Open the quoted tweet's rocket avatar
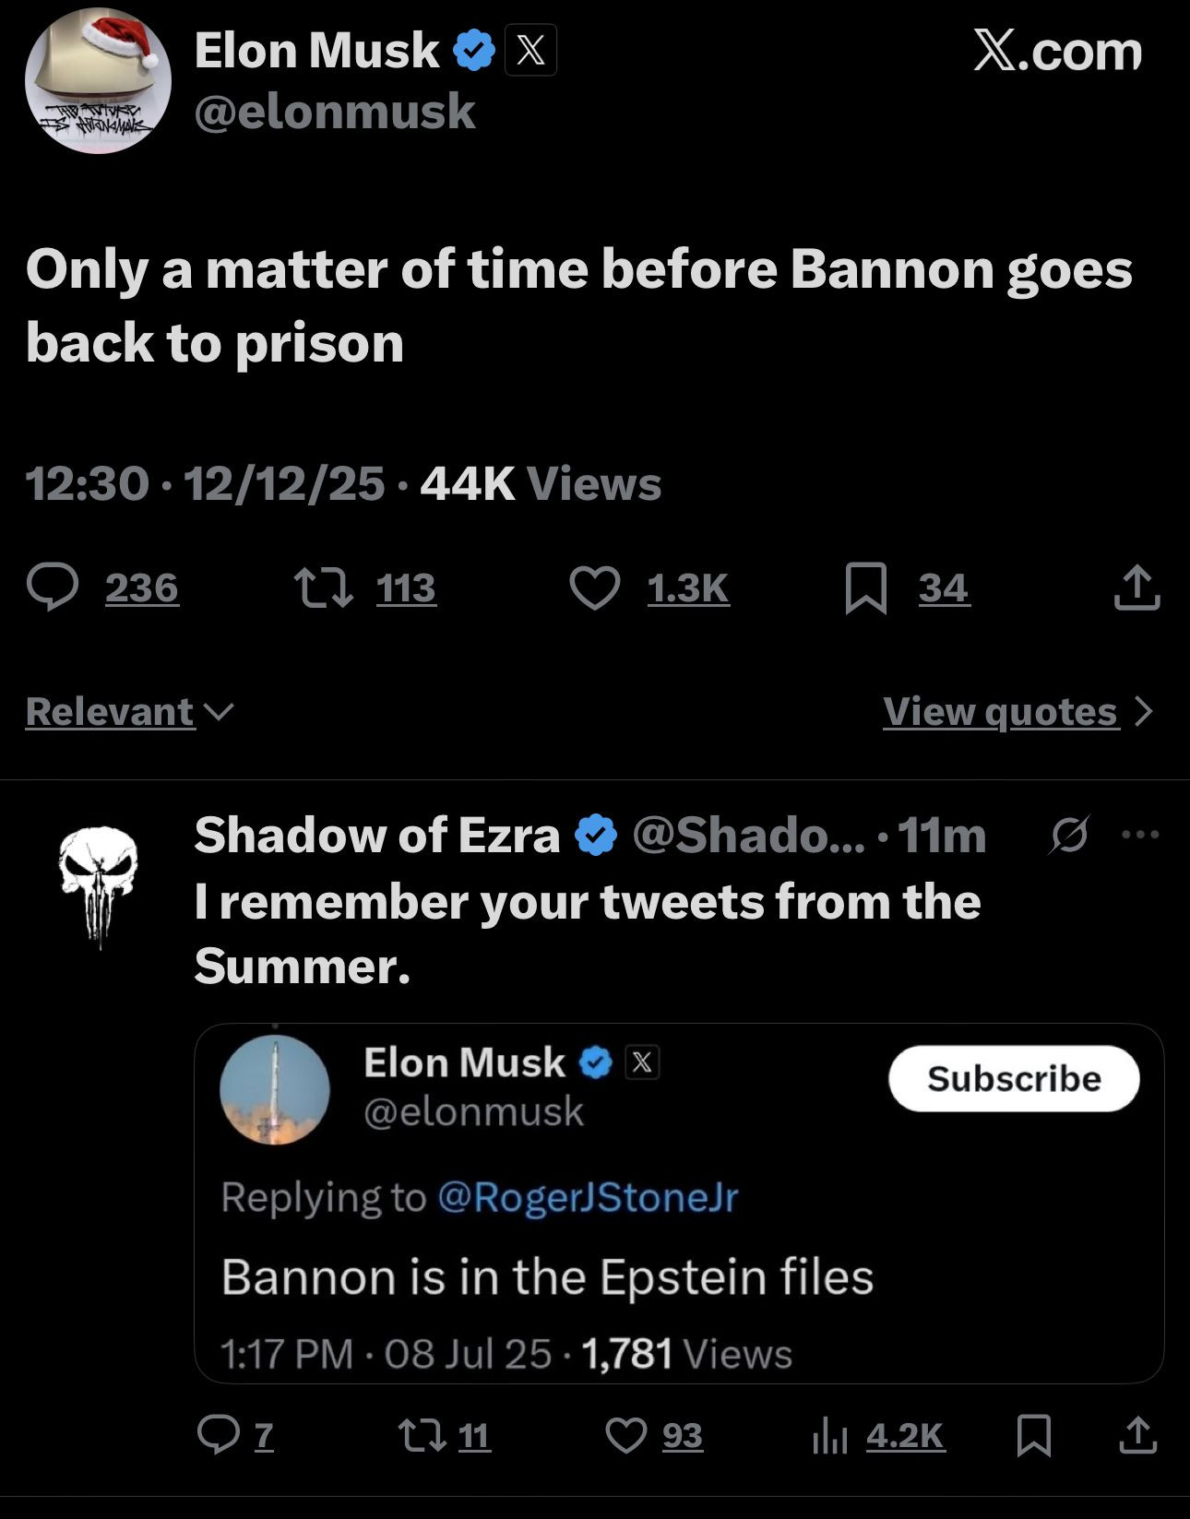 pyautogui.click(x=275, y=1090)
